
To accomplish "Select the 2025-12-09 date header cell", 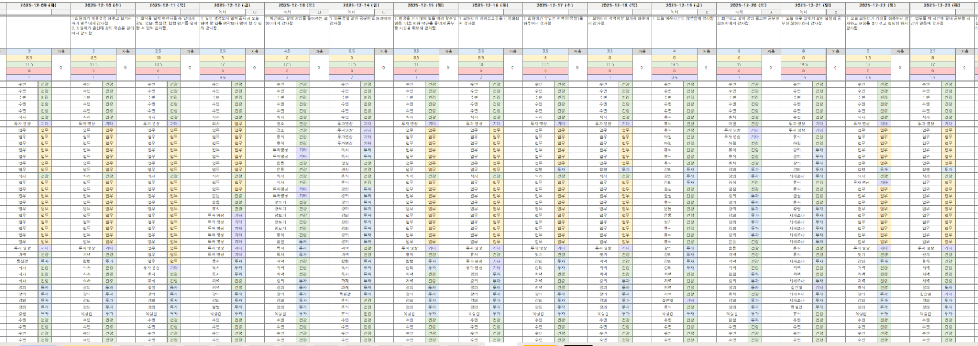I will coord(39,5).
